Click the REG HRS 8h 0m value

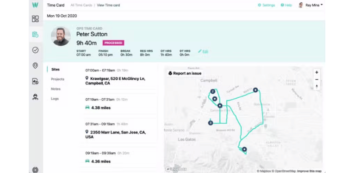[145, 55]
